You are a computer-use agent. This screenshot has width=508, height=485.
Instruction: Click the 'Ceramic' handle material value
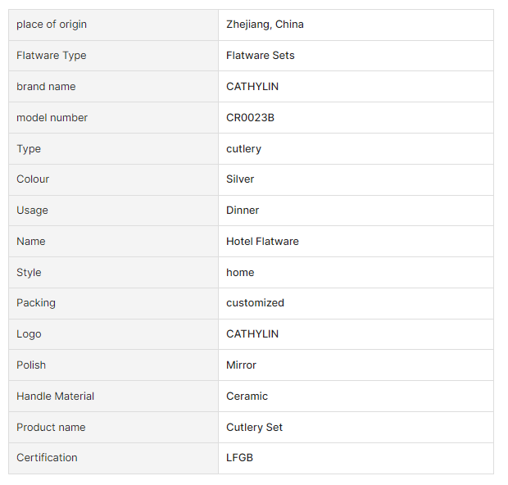[x=247, y=397]
